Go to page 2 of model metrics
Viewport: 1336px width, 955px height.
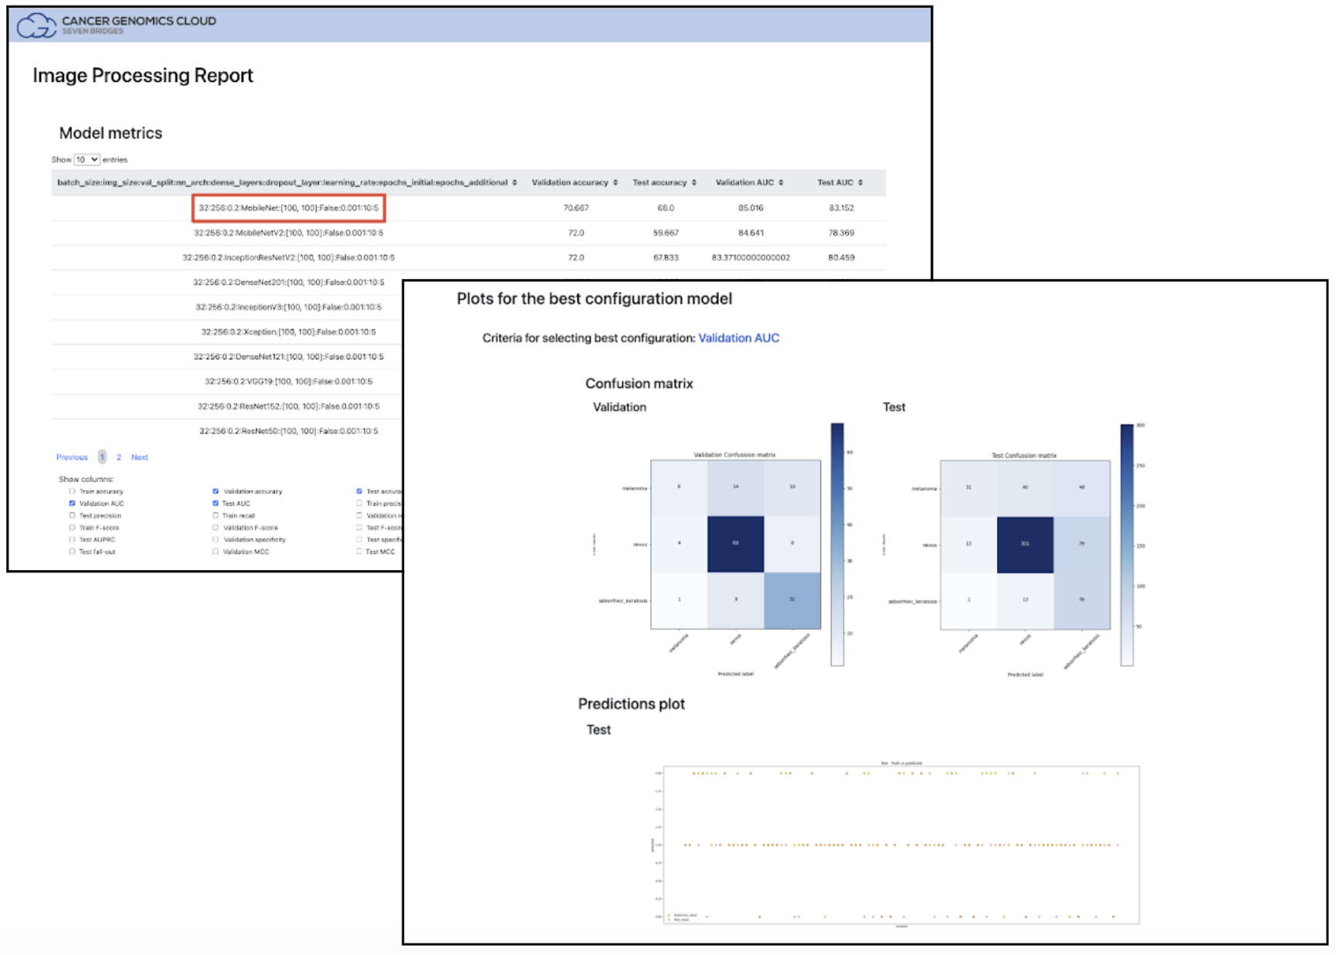point(119,457)
